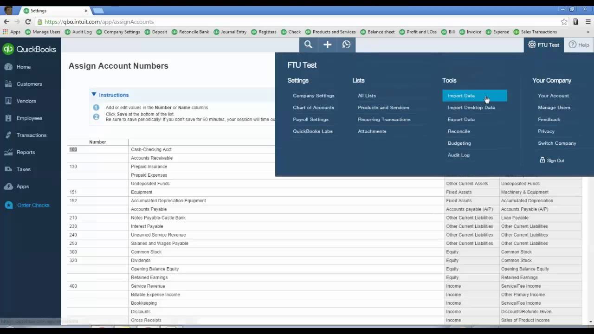Open Products and Services list
Viewport: 594px width, 334px height.
coord(383,108)
